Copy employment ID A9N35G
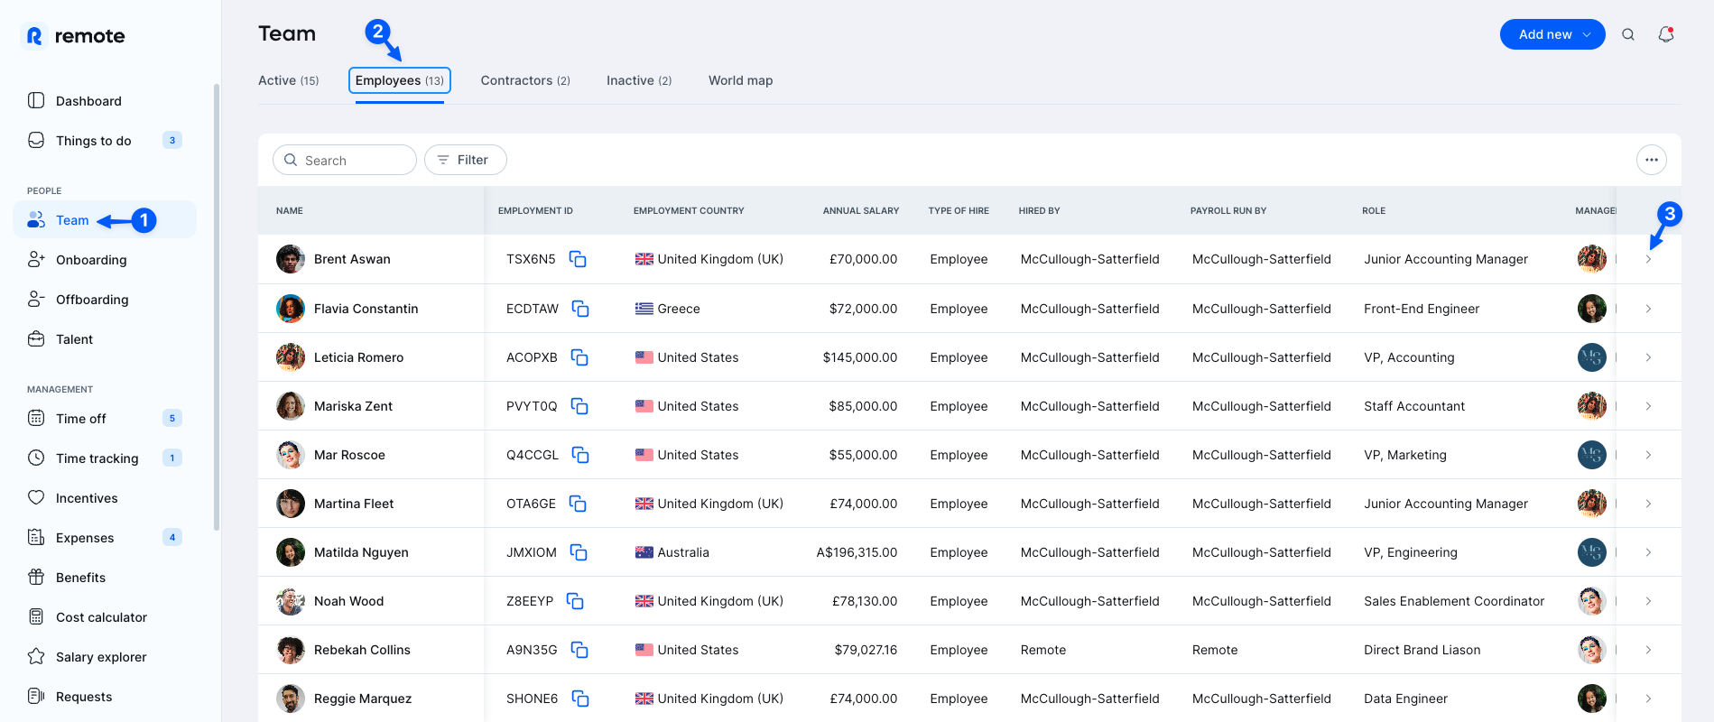 579,650
